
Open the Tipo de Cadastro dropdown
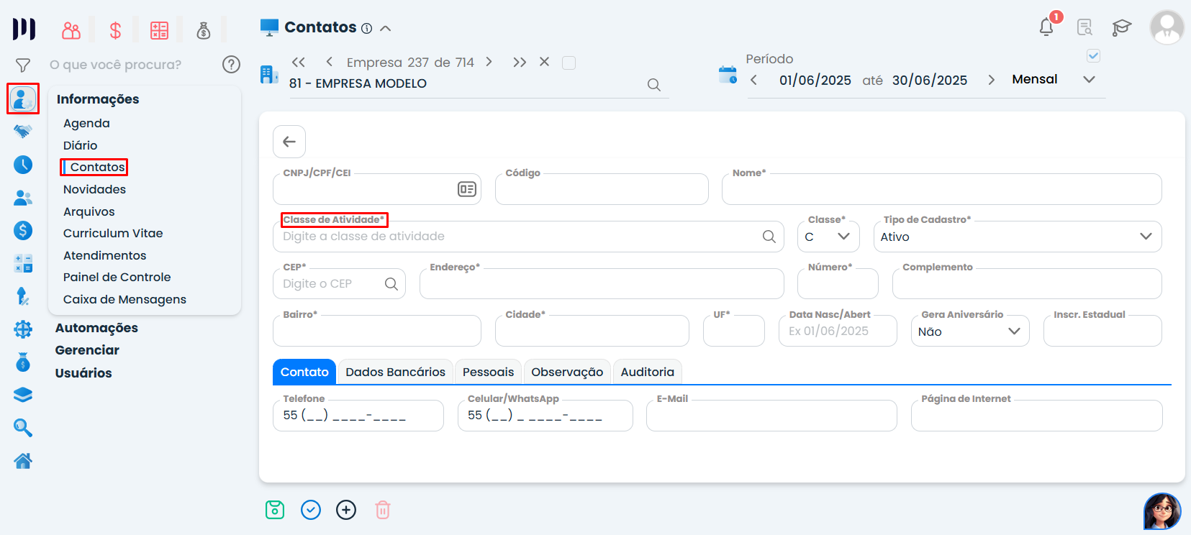coord(1016,237)
